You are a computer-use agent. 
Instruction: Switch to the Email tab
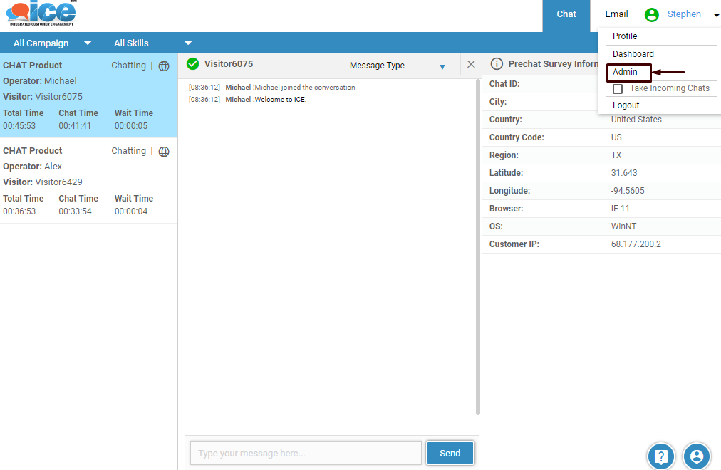point(616,14)
